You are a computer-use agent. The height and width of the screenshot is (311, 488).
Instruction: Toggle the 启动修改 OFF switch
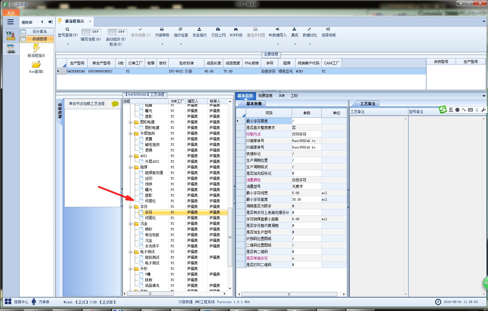117,32
